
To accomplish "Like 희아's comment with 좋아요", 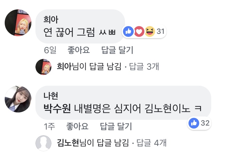I will (x=79, y=51).
